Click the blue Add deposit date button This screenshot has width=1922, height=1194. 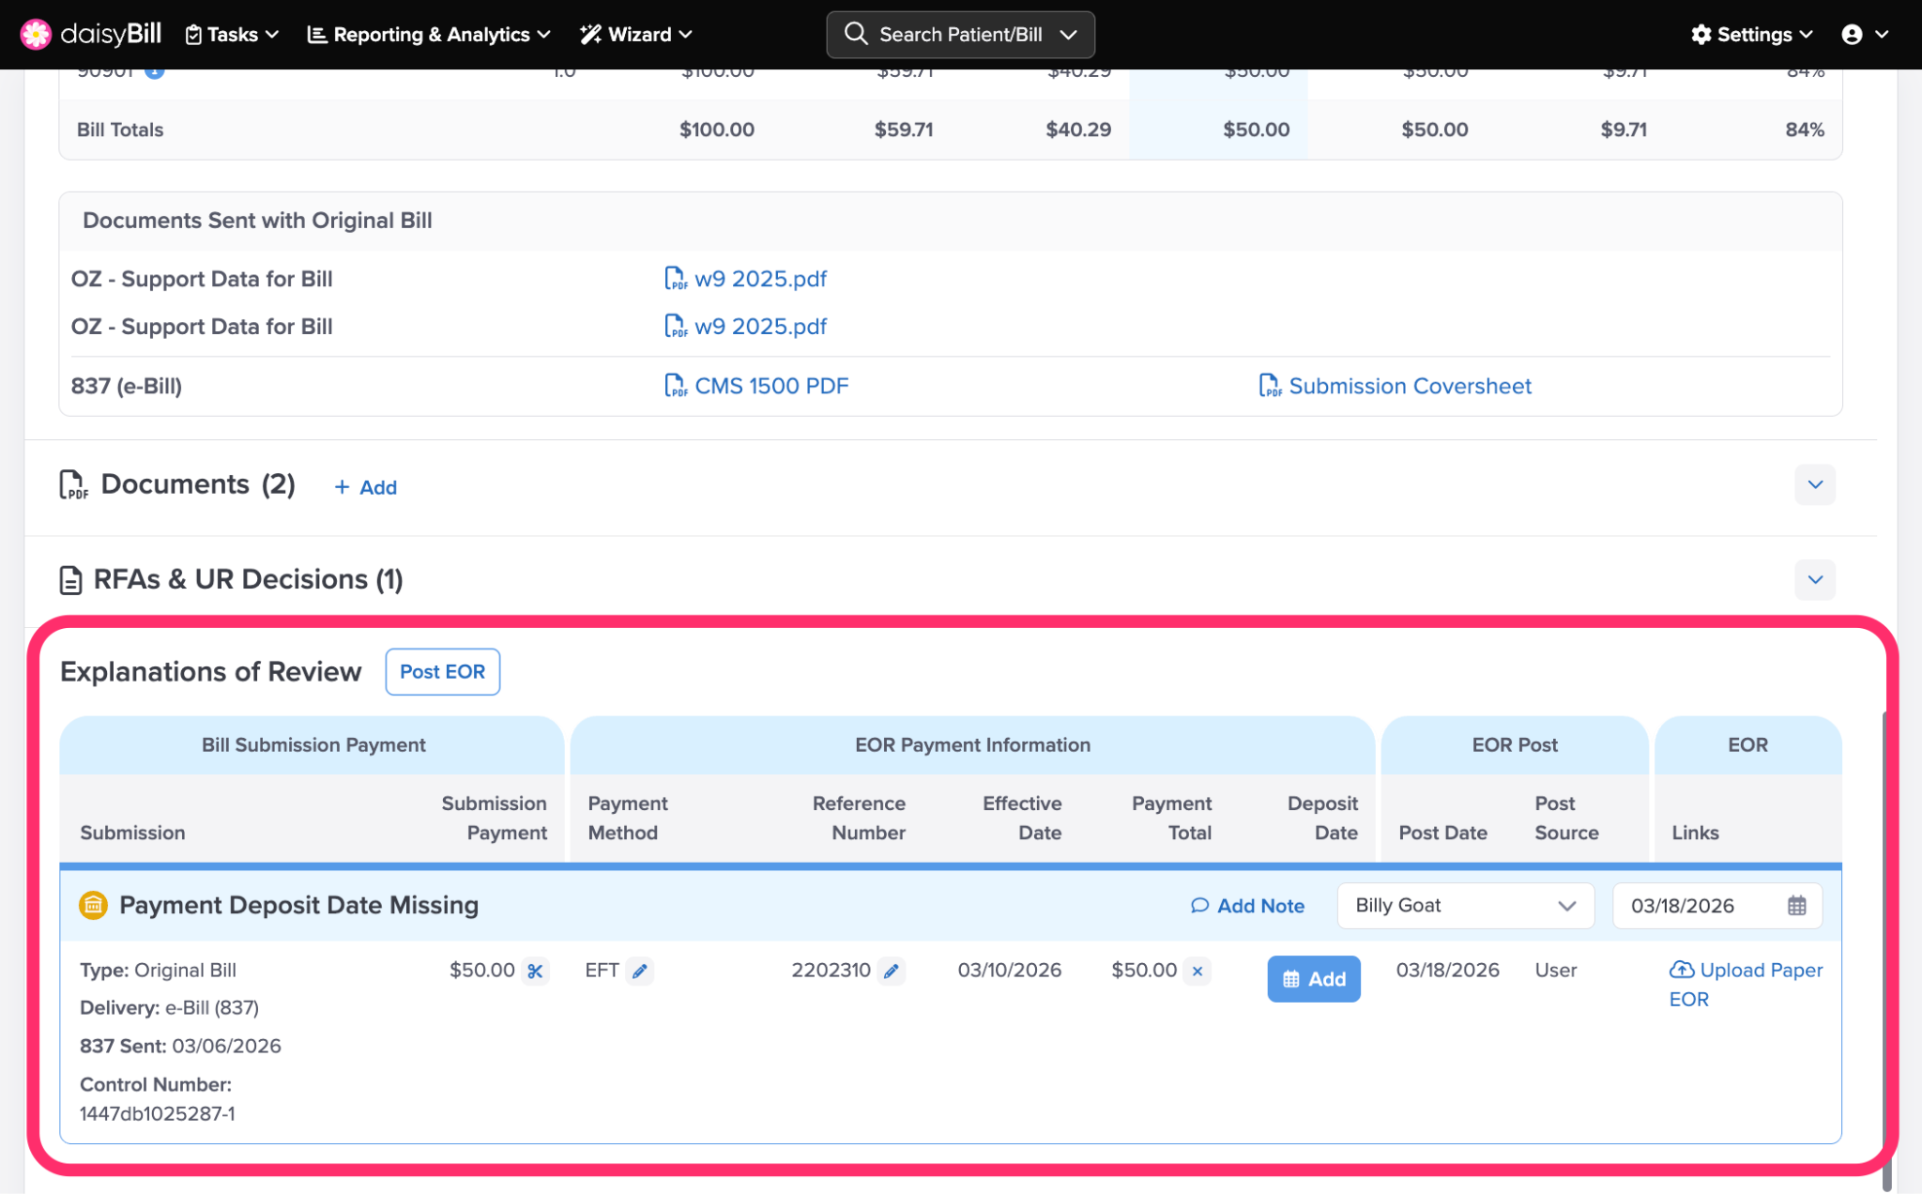pyautogui.click(x=1313, y=979)
